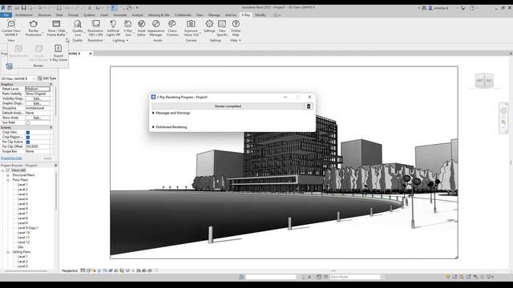Click the View Specific icon

(222, 24)
